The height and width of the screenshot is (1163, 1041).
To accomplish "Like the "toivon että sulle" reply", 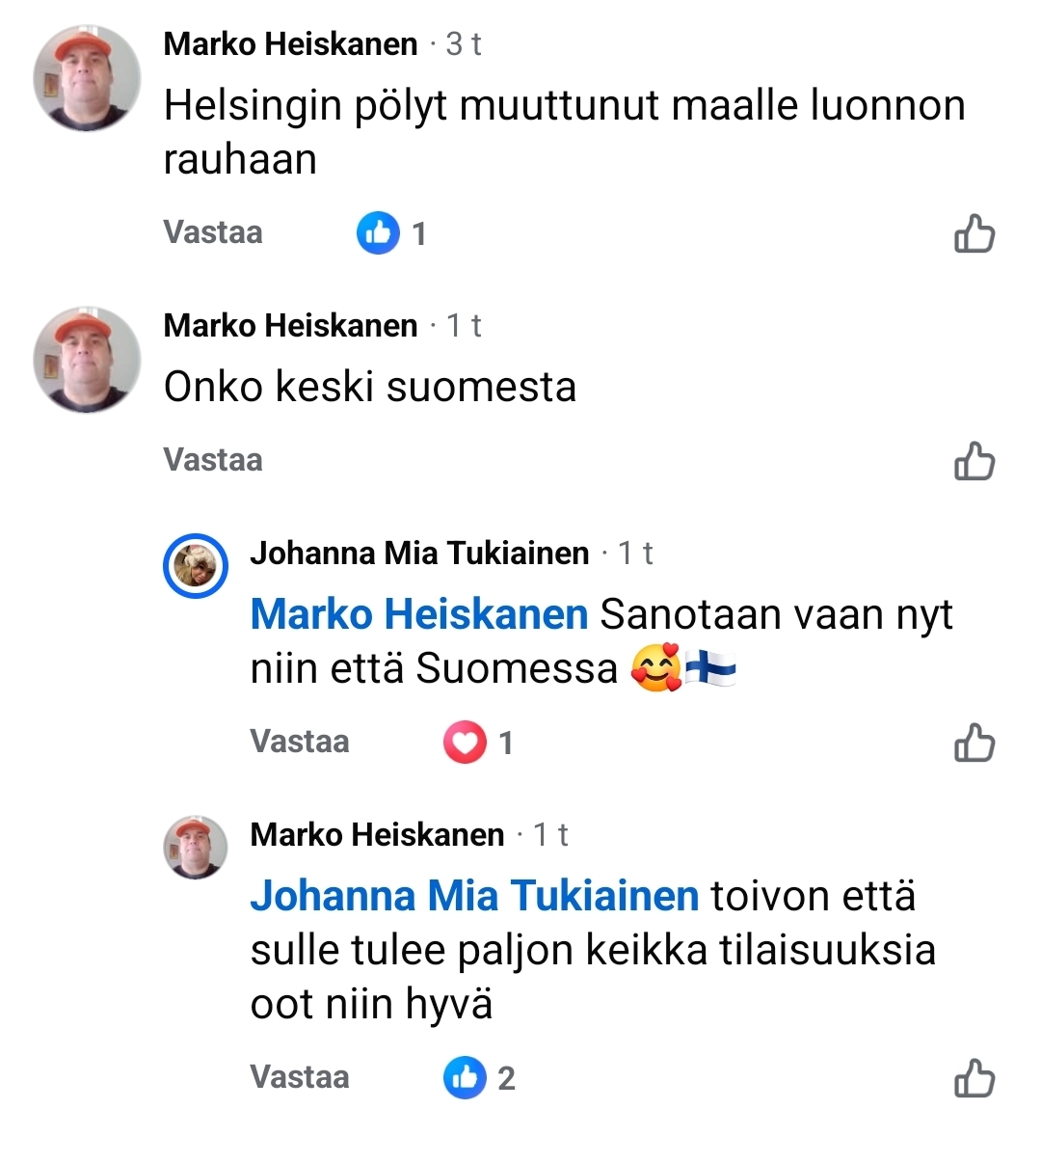I will click(x=974, y=1079).
